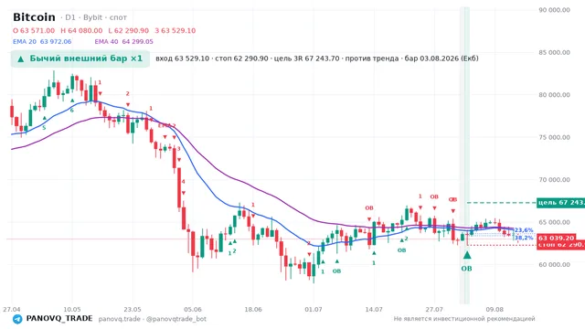Click the close value 63 529.10 in the header
Viewport: 585px width, 329px height.
click(x=175, y=30)
